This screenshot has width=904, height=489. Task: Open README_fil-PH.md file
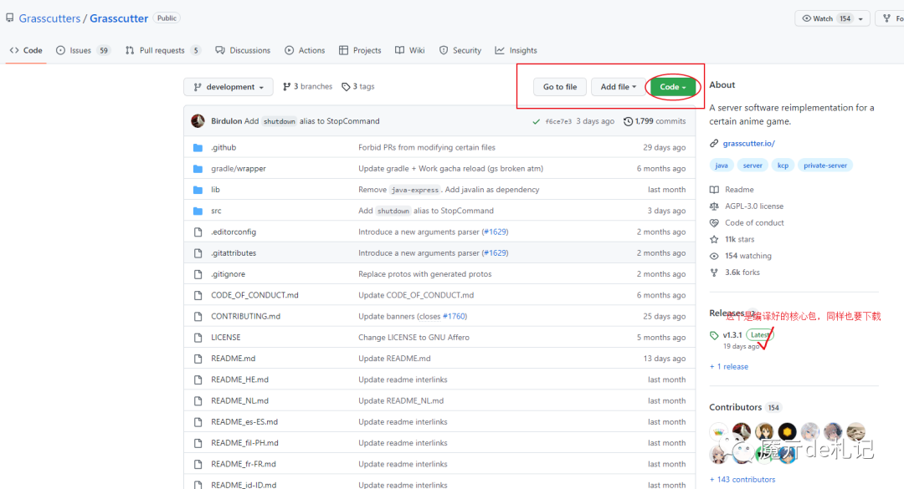pyautogui.click(x=244, y=443)
